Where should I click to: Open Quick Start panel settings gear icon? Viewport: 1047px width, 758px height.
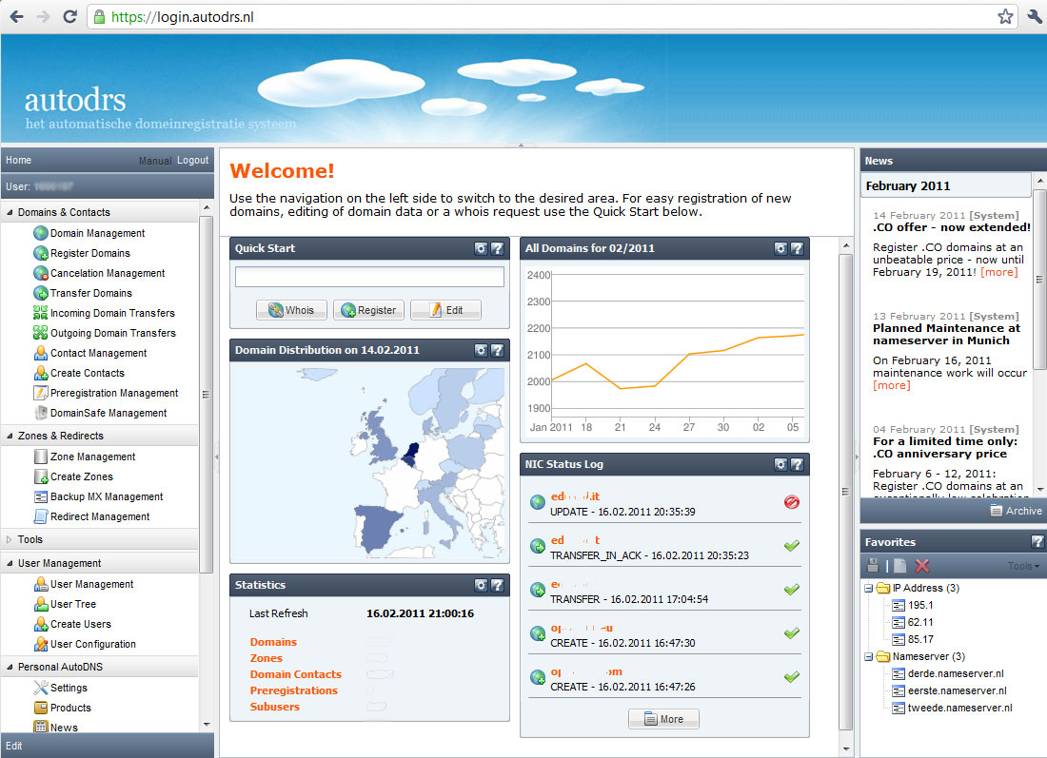[482, 248]
